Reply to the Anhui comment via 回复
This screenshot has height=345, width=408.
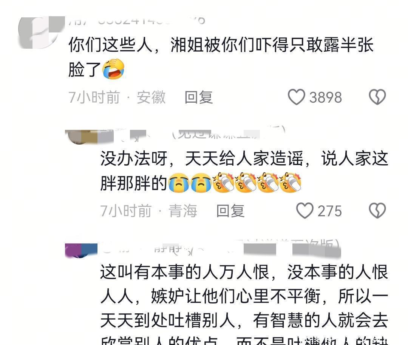[199, 97]
